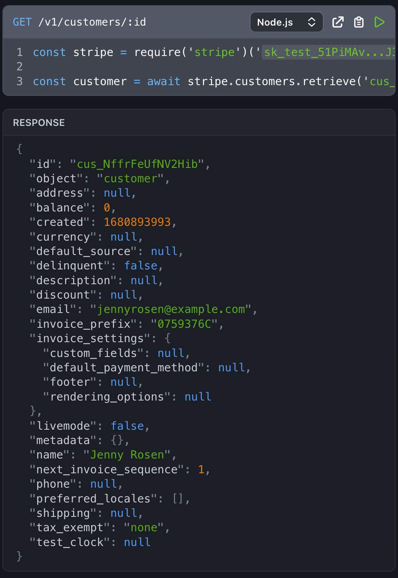Run the customer retrieve request
Viewport: 398px width, 578px height.
point(379,22)
